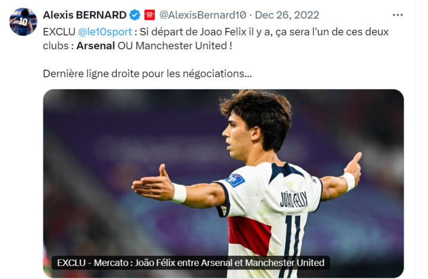Open the Alexis BERNARD display name link
428x279 pixels.
[x=85, y=15]
